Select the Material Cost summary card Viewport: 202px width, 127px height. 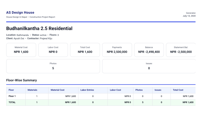(21, 50)
